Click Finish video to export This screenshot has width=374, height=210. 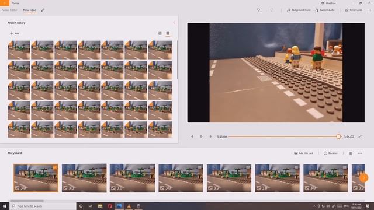click(354, 10)
